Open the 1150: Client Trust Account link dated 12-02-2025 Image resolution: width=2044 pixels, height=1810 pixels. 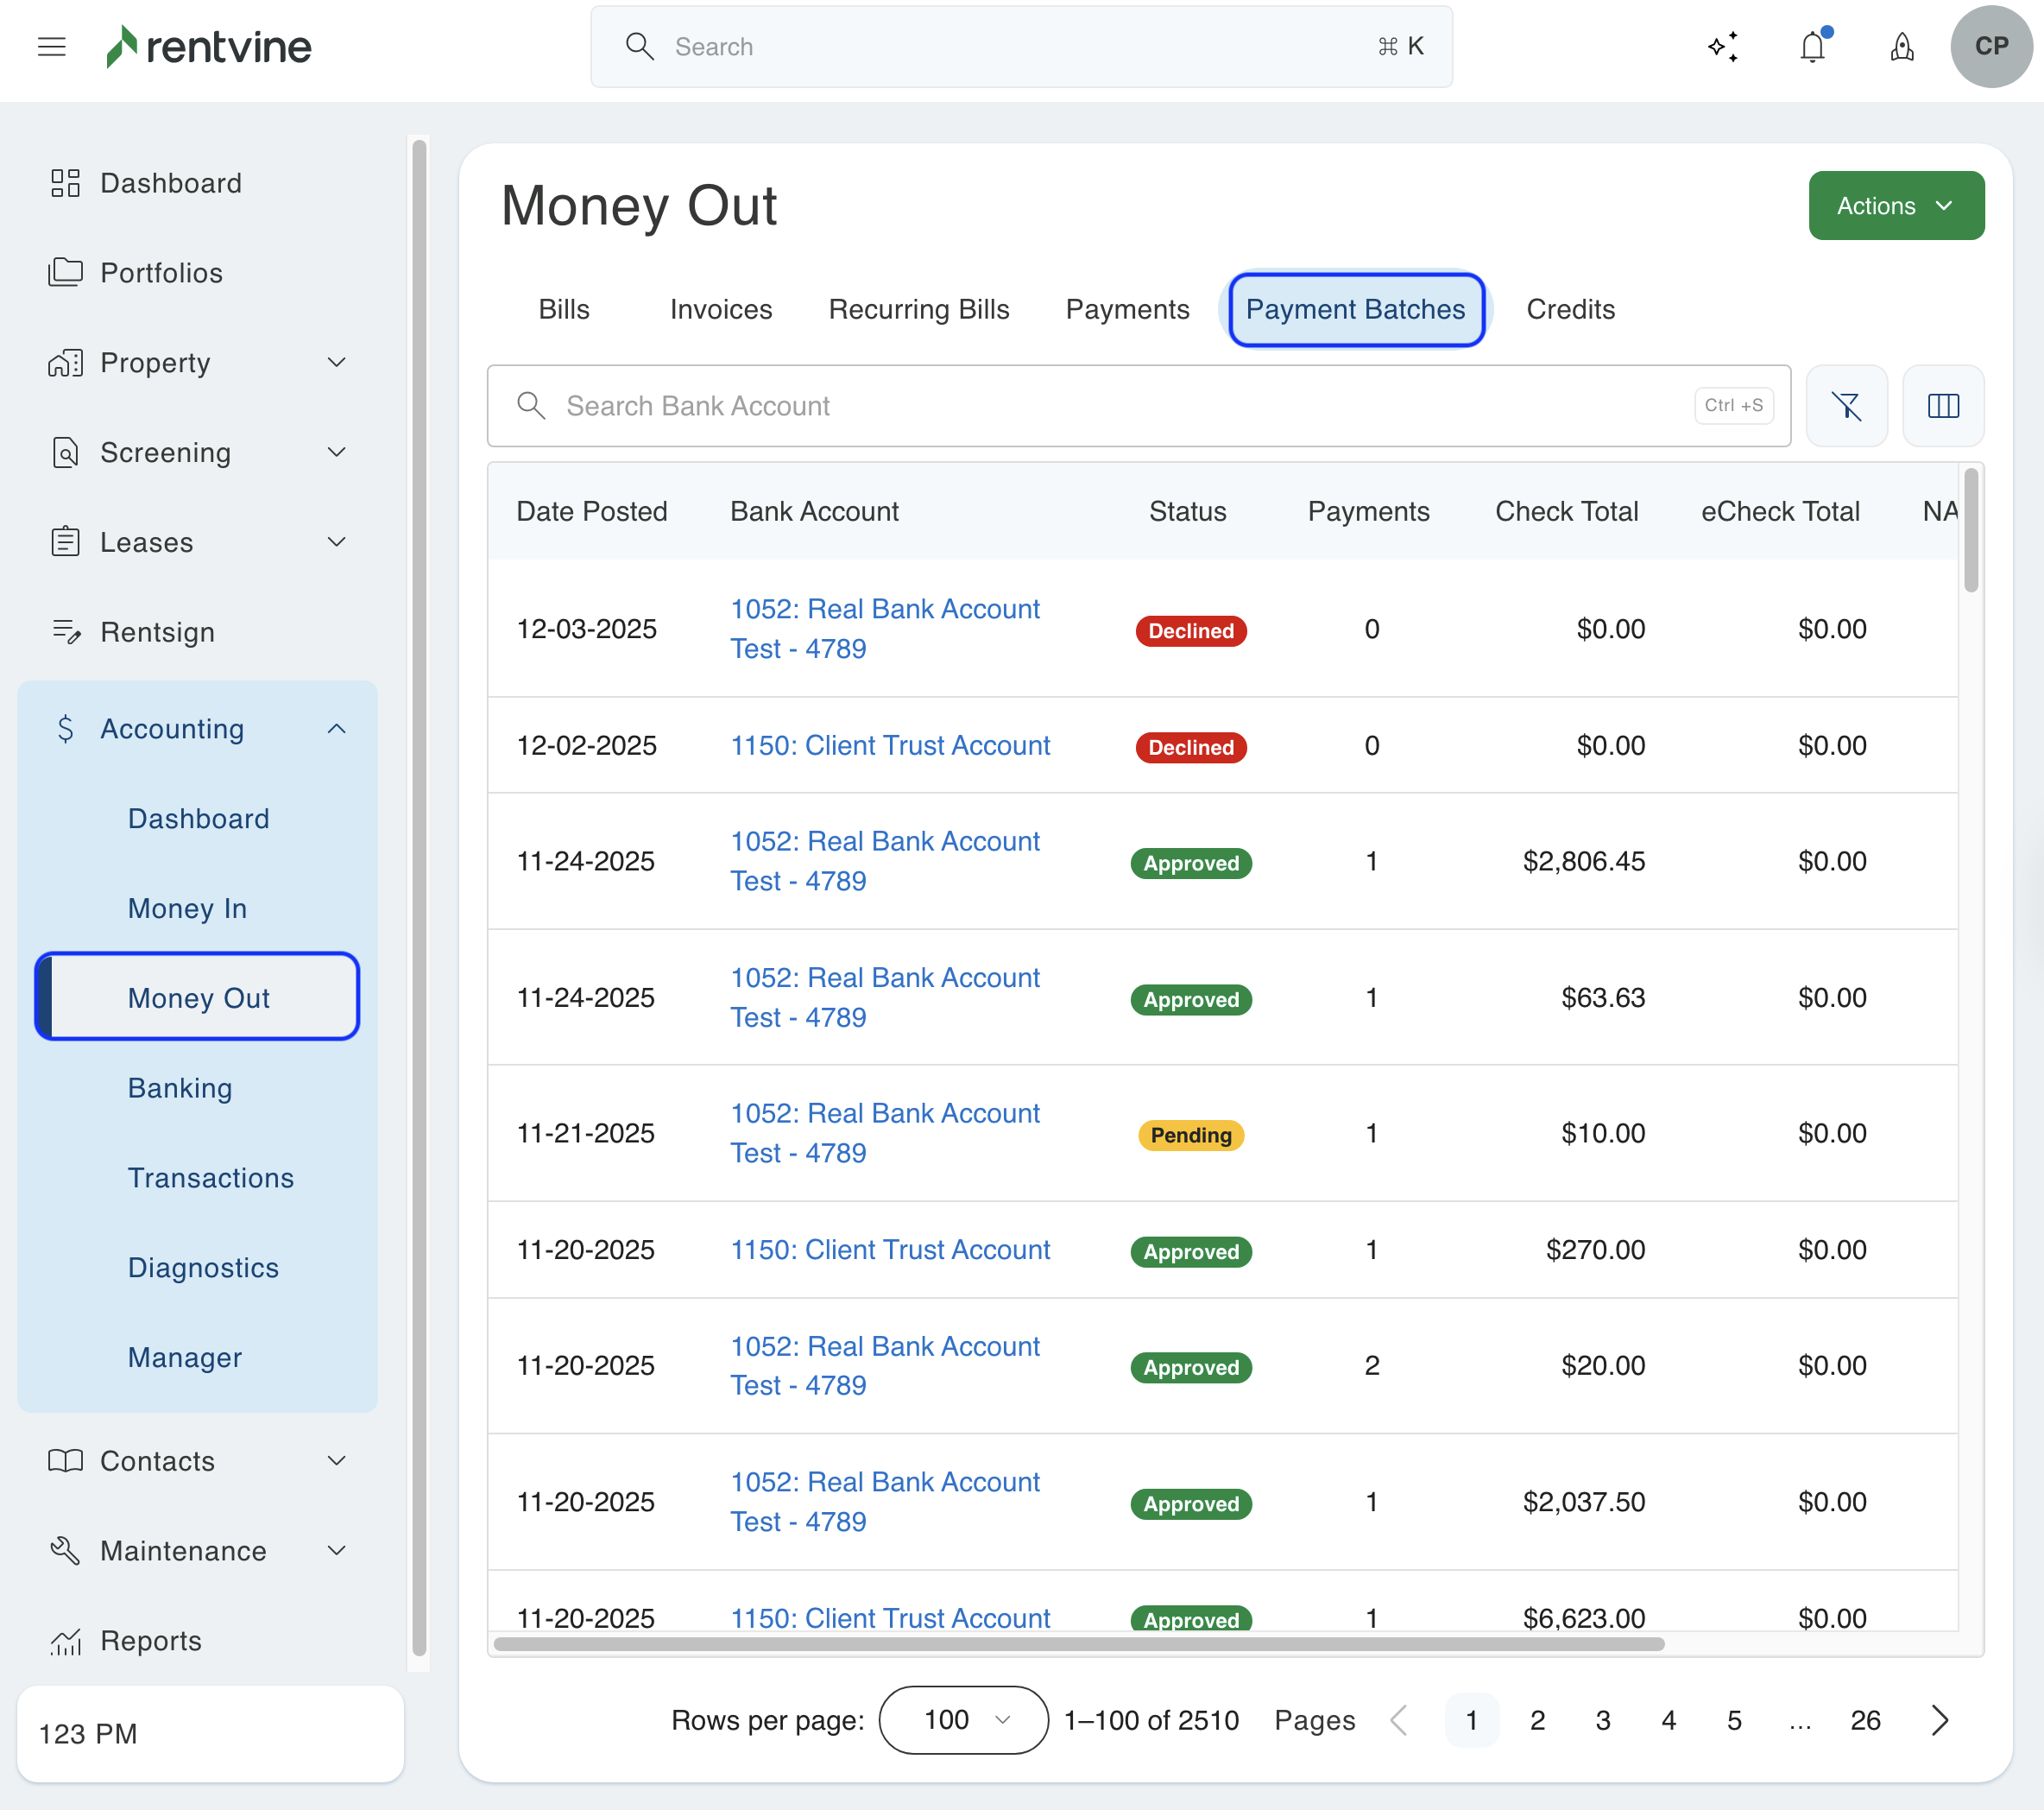tap(889, 745)
